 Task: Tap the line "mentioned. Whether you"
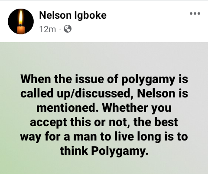[104, 108]
